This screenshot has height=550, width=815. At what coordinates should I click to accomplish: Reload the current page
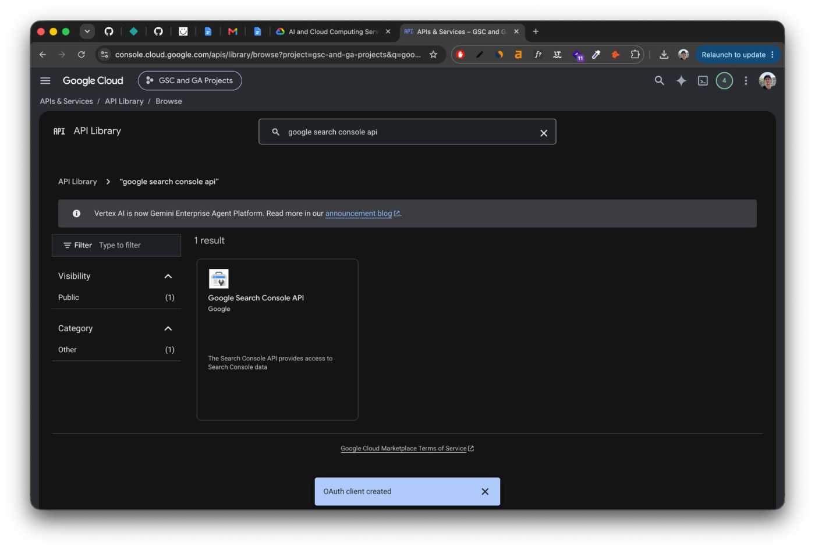point(81,55)
